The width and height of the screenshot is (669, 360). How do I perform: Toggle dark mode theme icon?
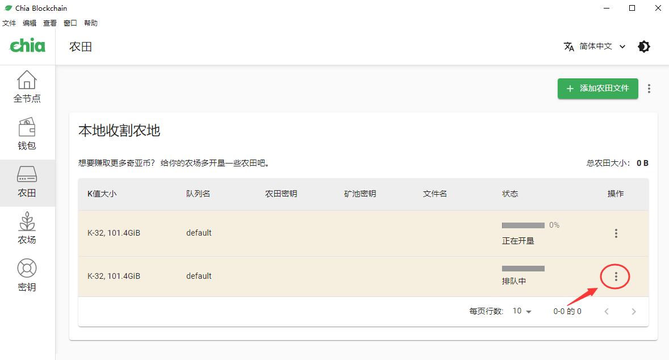coord(644,47)
